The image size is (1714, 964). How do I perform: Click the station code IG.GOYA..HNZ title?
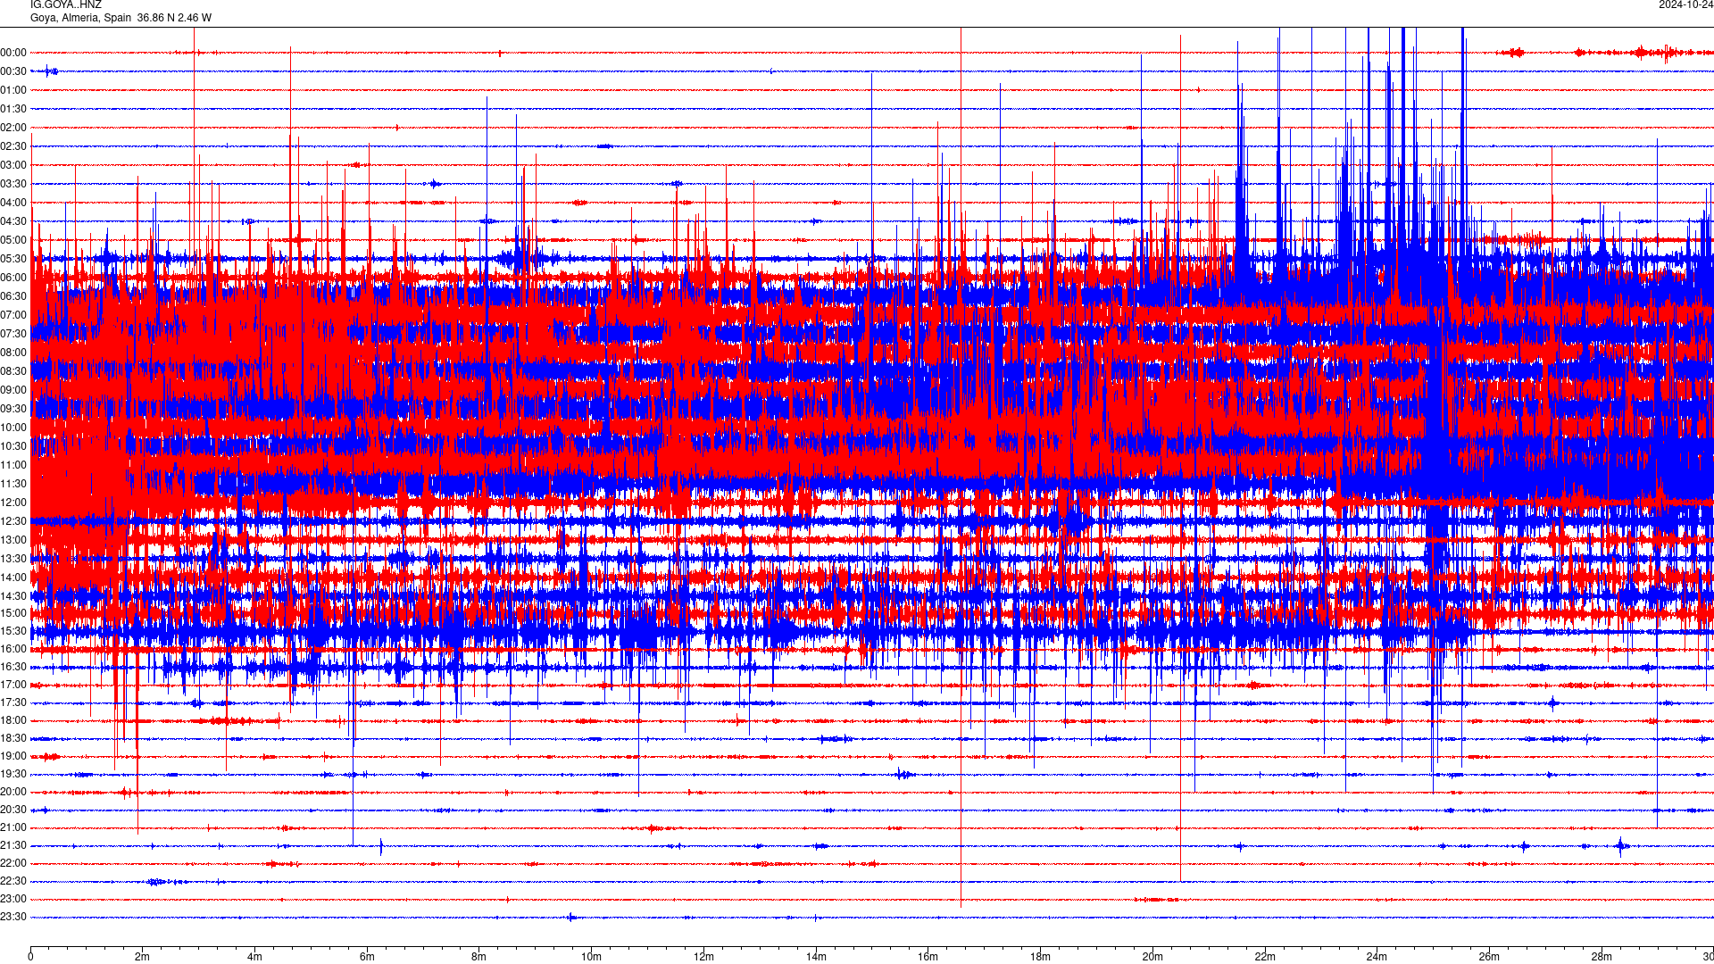pyautogui.click(x=66, y=4)
